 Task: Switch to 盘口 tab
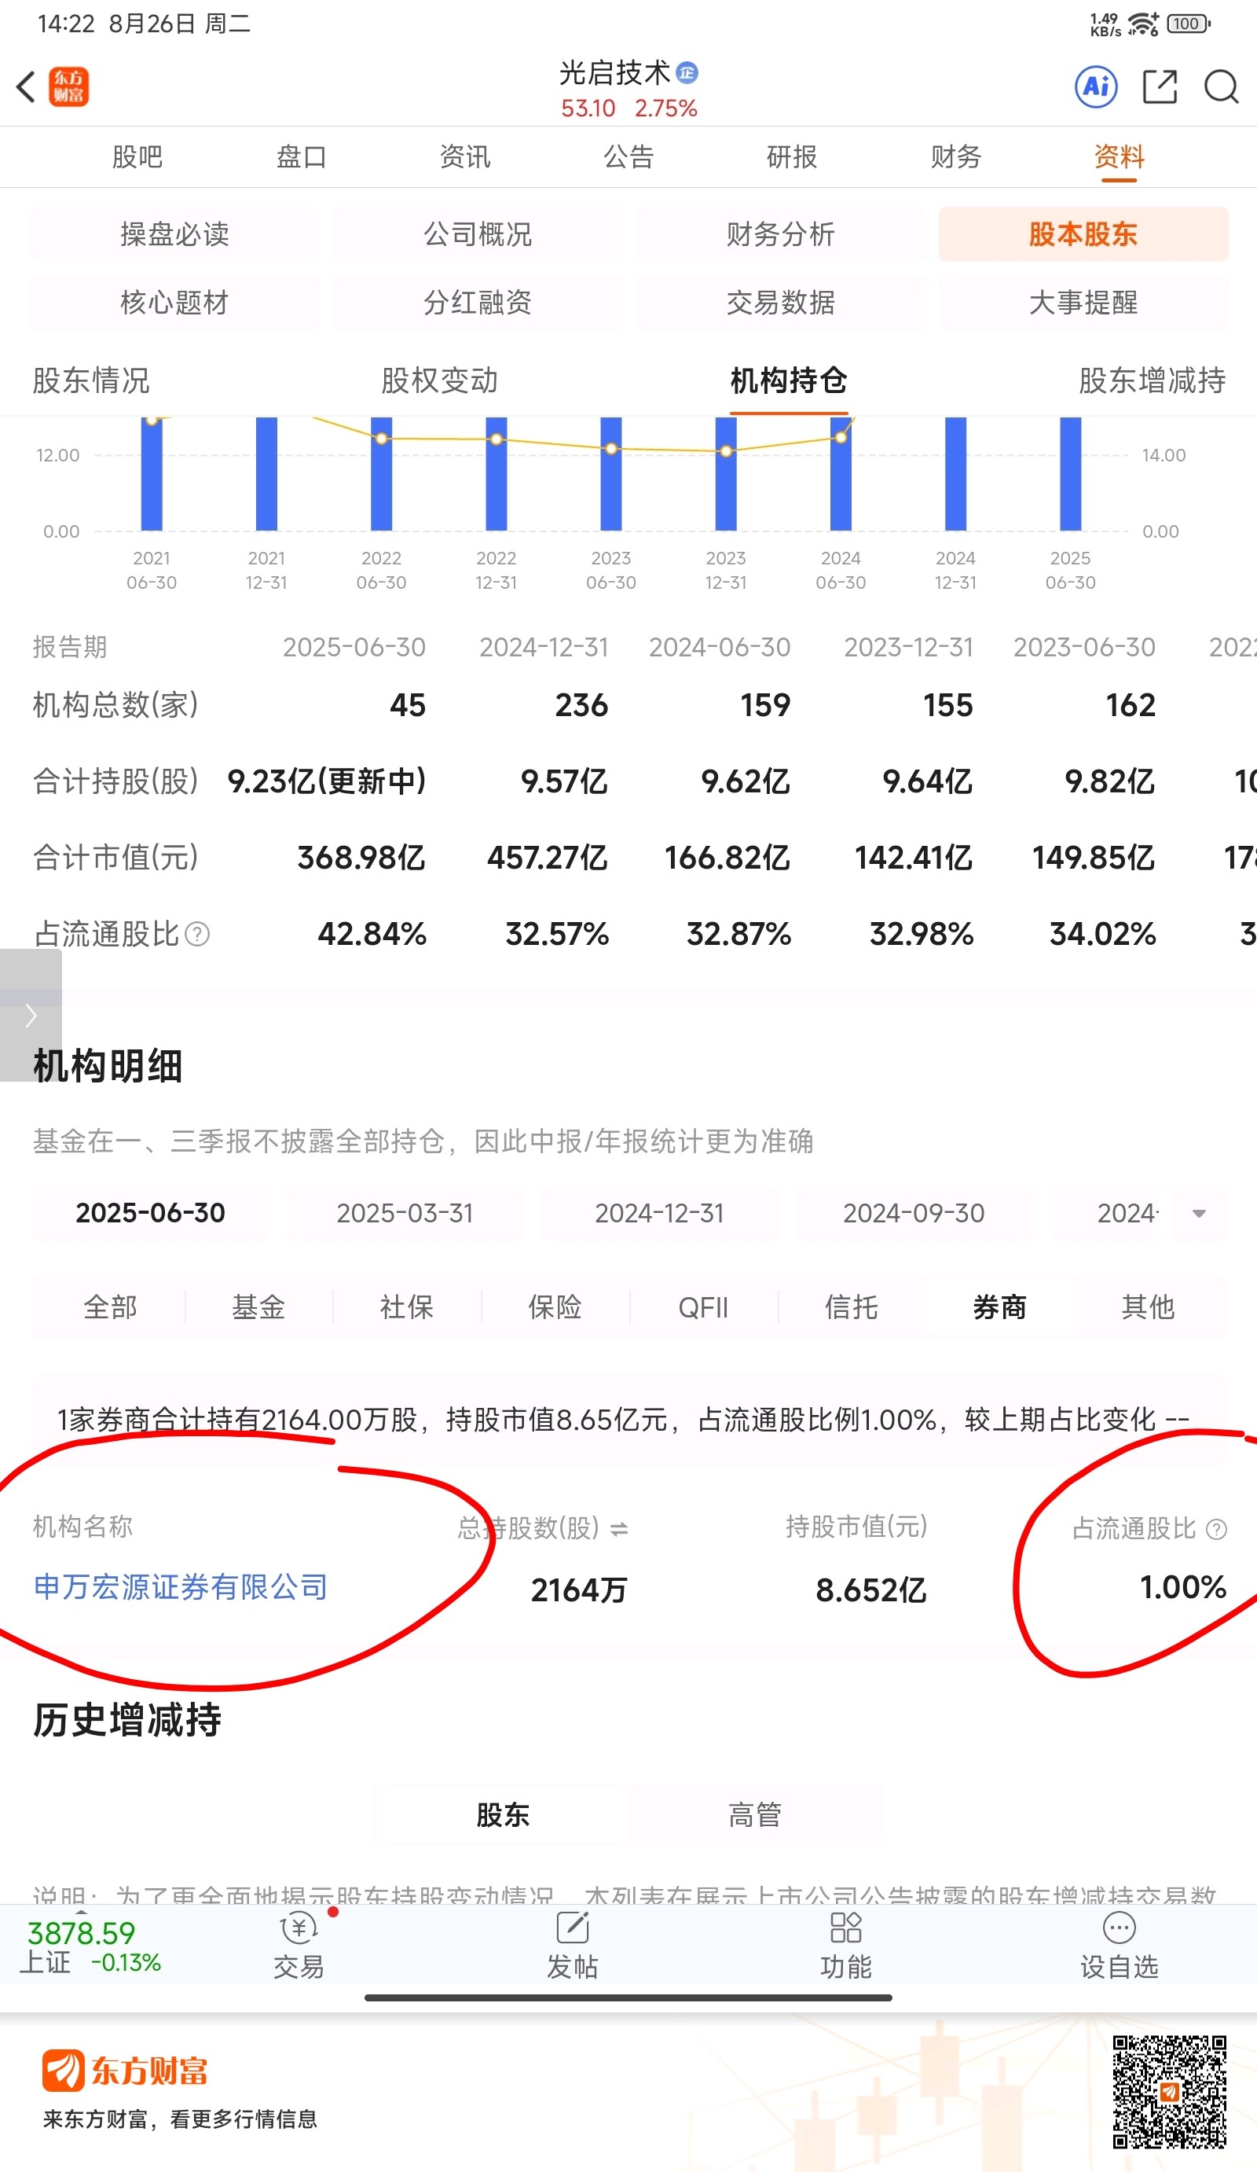coord(302,157)
